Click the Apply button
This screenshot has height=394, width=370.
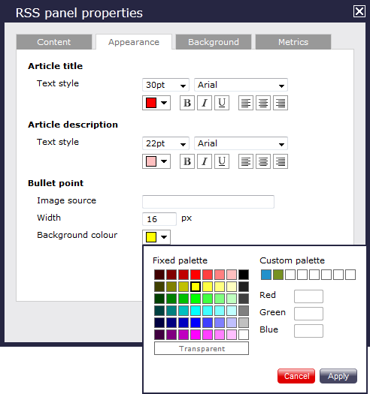(x=338, y=376)
